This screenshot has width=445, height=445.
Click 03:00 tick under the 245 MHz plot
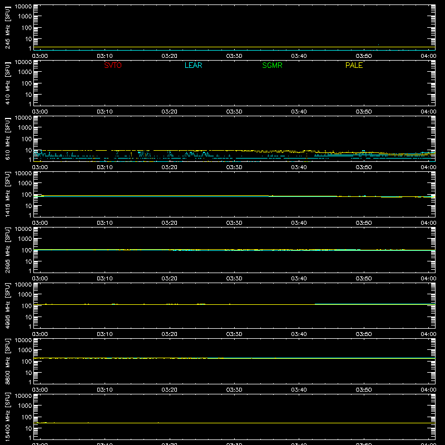(40, 56)
